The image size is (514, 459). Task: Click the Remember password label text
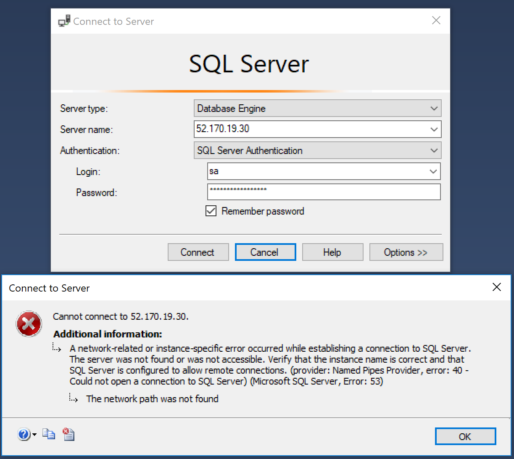pyautogui.click(x=263, y=211)
